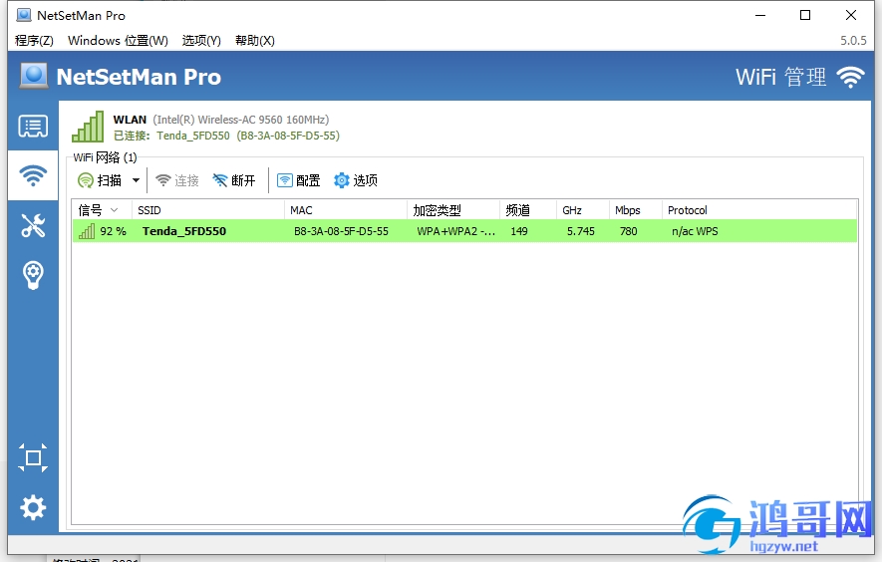Screen dimensions: 882x562
Task: Sort by 信号 column header
Action: click(102, 210)
